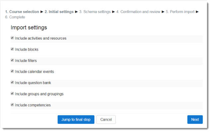Viewport: 211px width, 132px height.
Task: Click the Include blocks label text
Action: point(27,49)
